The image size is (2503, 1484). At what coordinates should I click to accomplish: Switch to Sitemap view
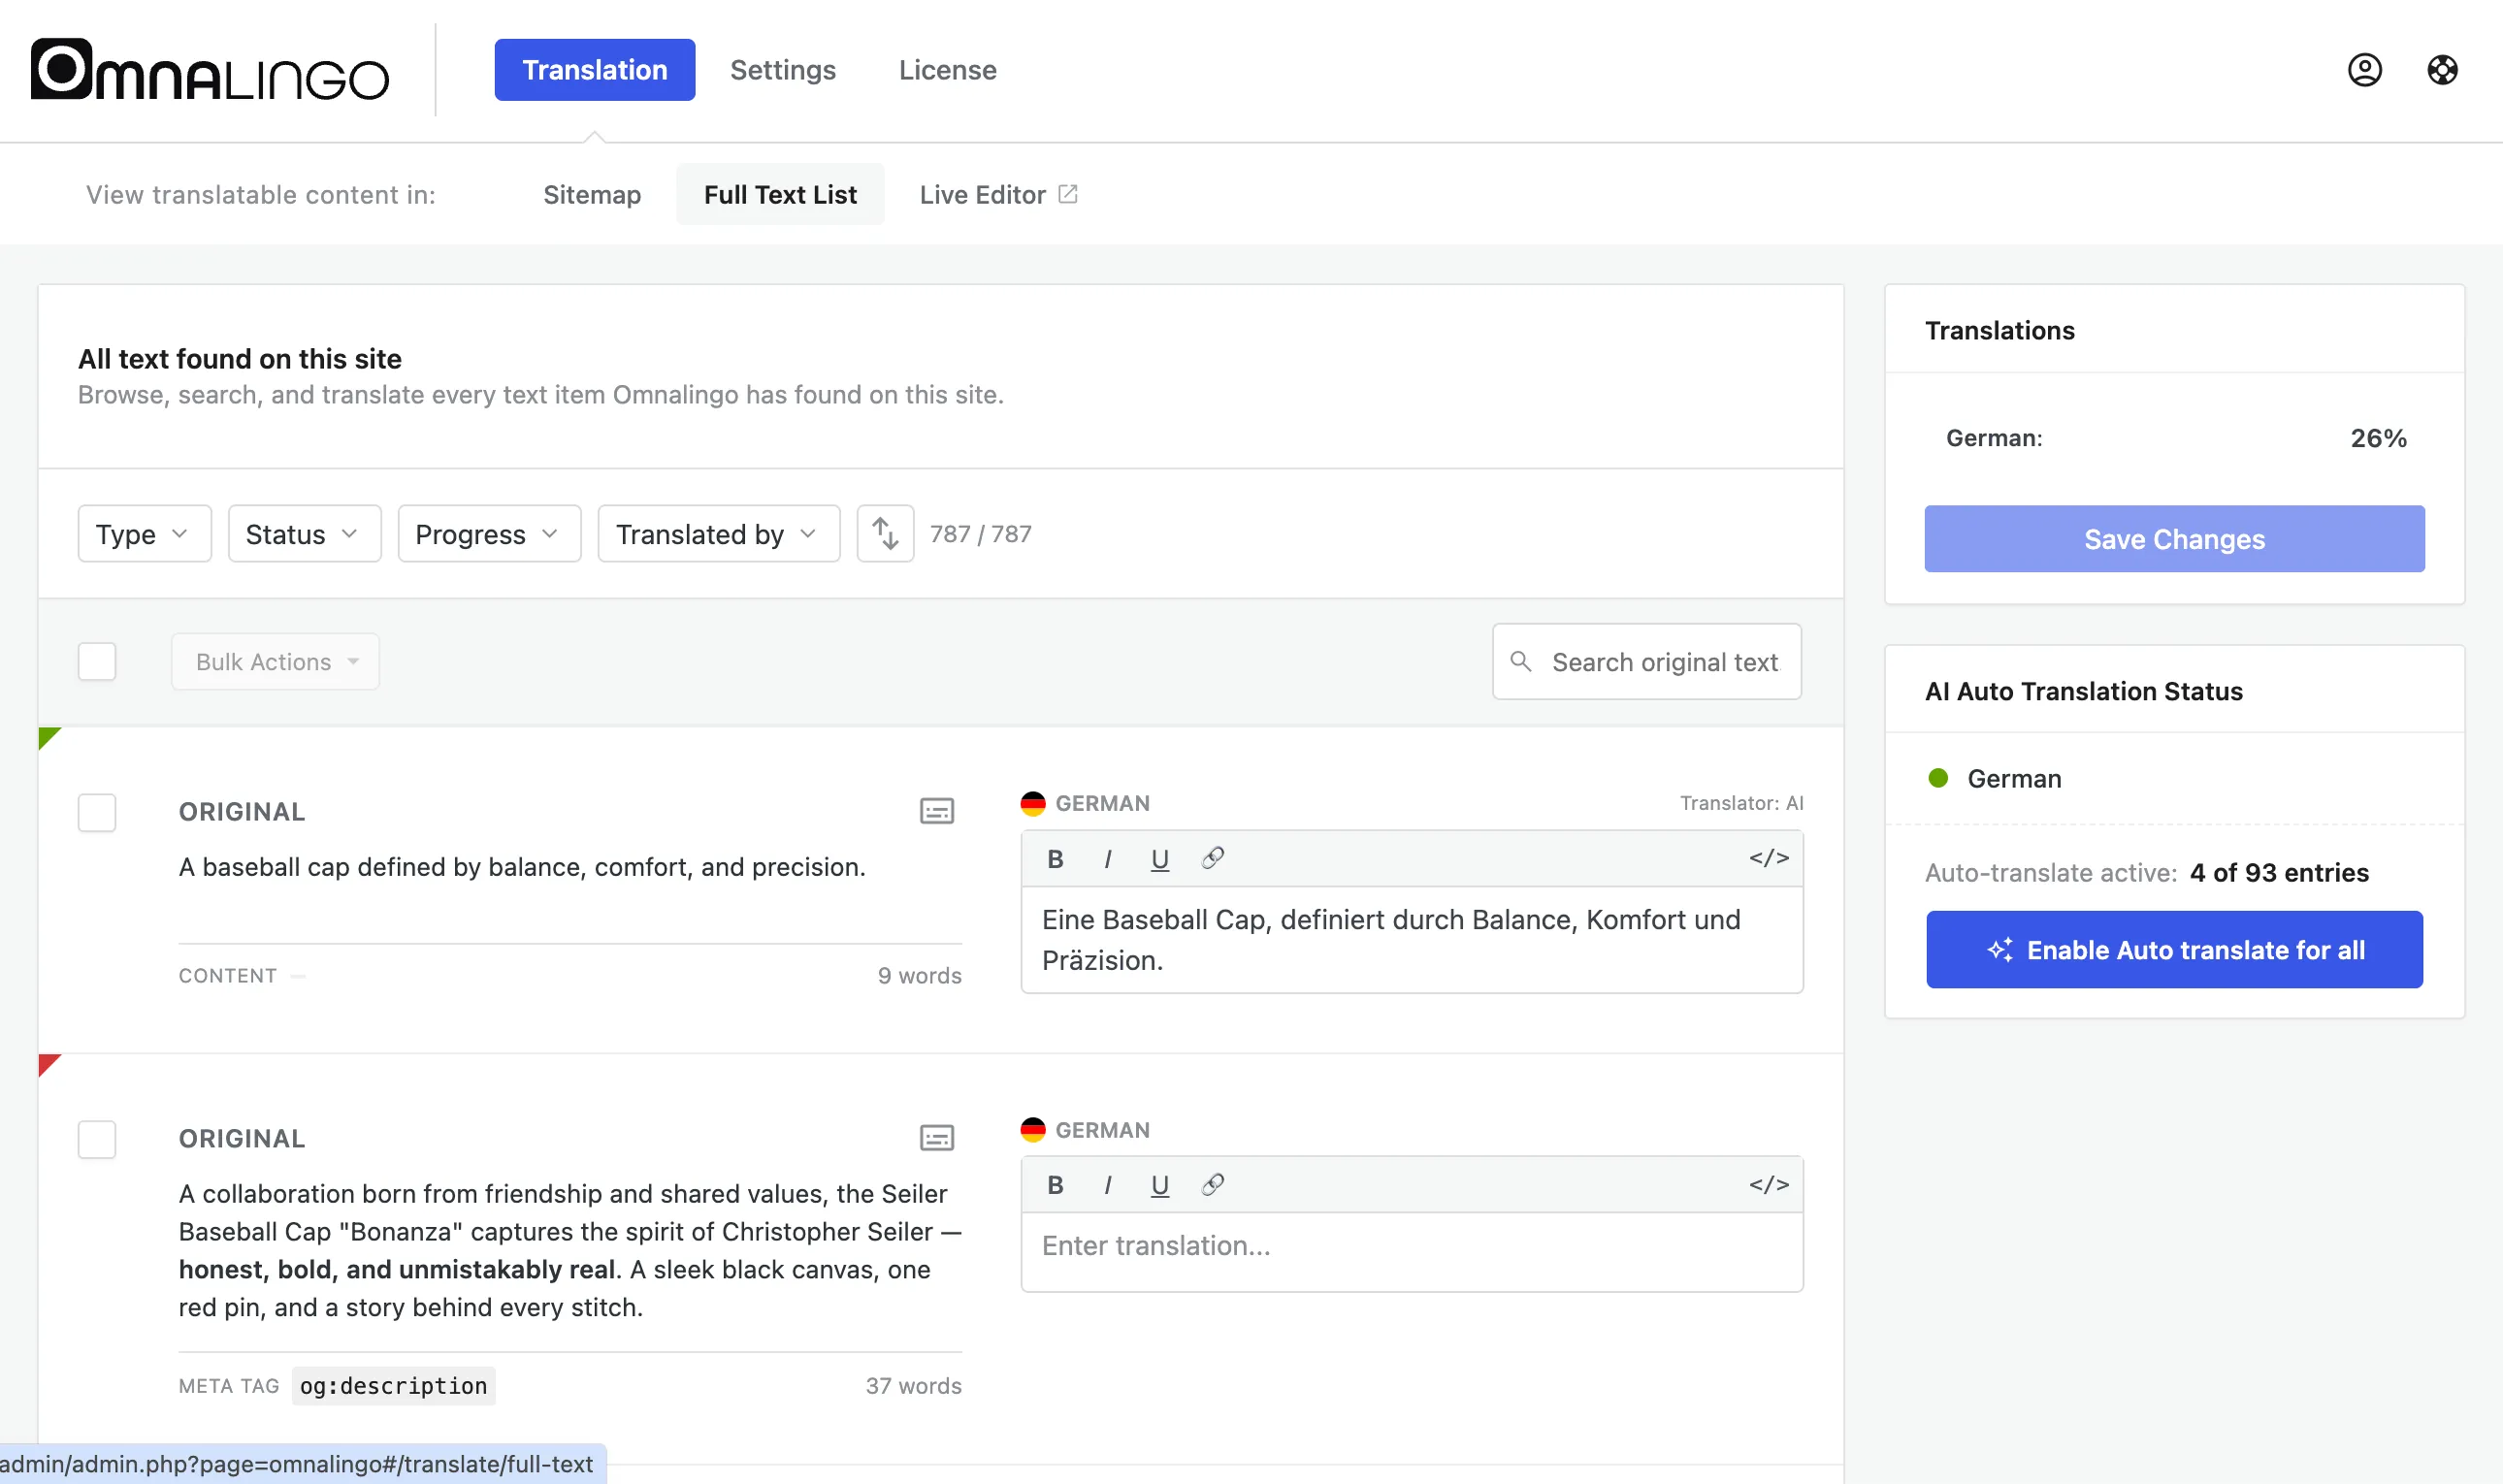pyautogui.click(x=592, y=194)
